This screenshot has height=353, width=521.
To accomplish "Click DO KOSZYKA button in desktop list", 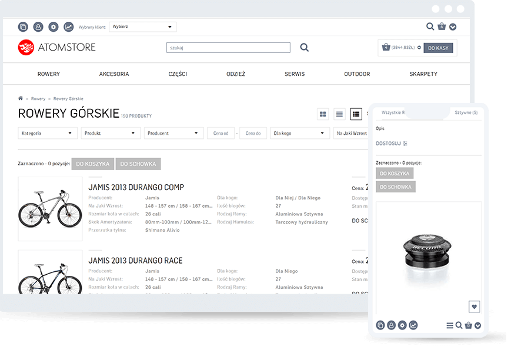I will click(93, 164).
